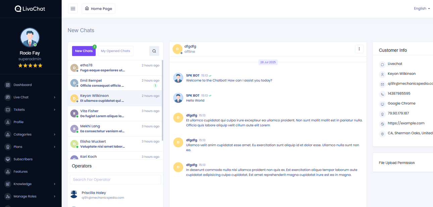433x207 pixels.
Task: Expand the Live Chat submenu
Action: [54, 97]
